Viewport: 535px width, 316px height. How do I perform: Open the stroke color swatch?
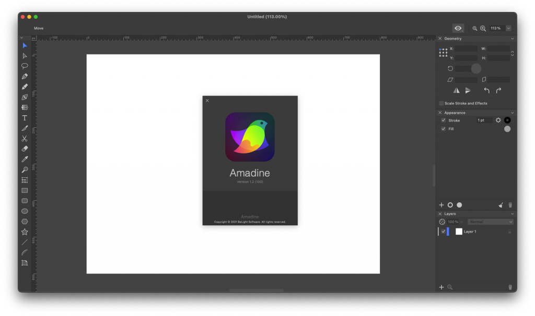[x=507, y=120]
